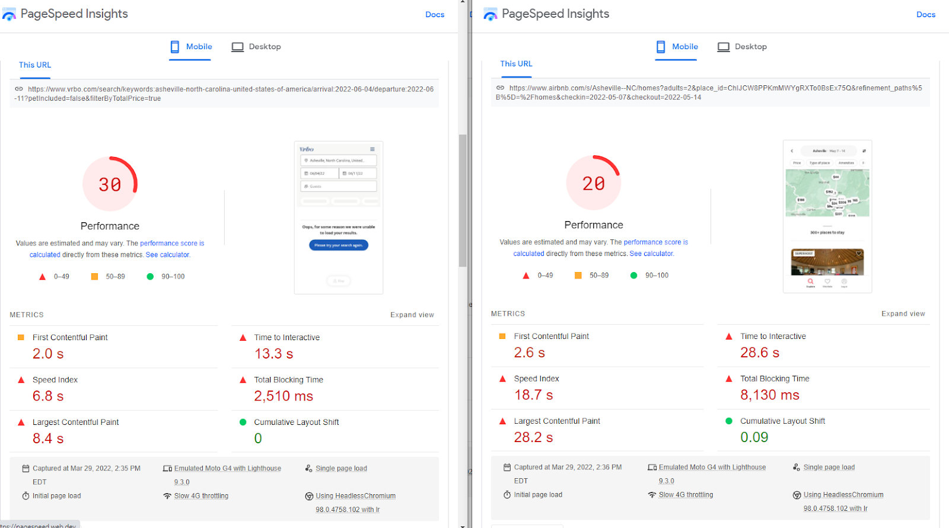
Task: Click Expand view above the airbnb metrics
Action: click(903, 314)
